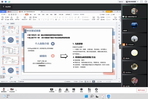
Task: Select the RichMon participant tile
Action: coord(134,68)
